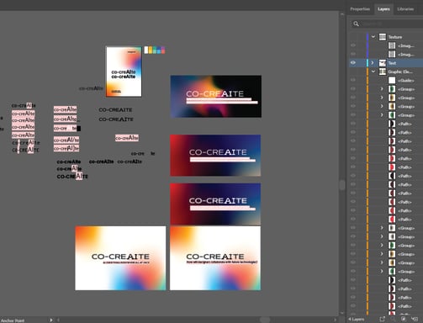Expand the Text layer
The image size is (423, 323).
click(373, 63)
